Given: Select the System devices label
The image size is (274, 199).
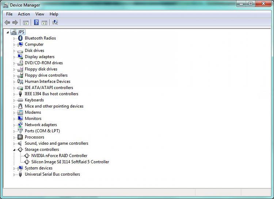Looking at the screenshot, I should [39, 168].
